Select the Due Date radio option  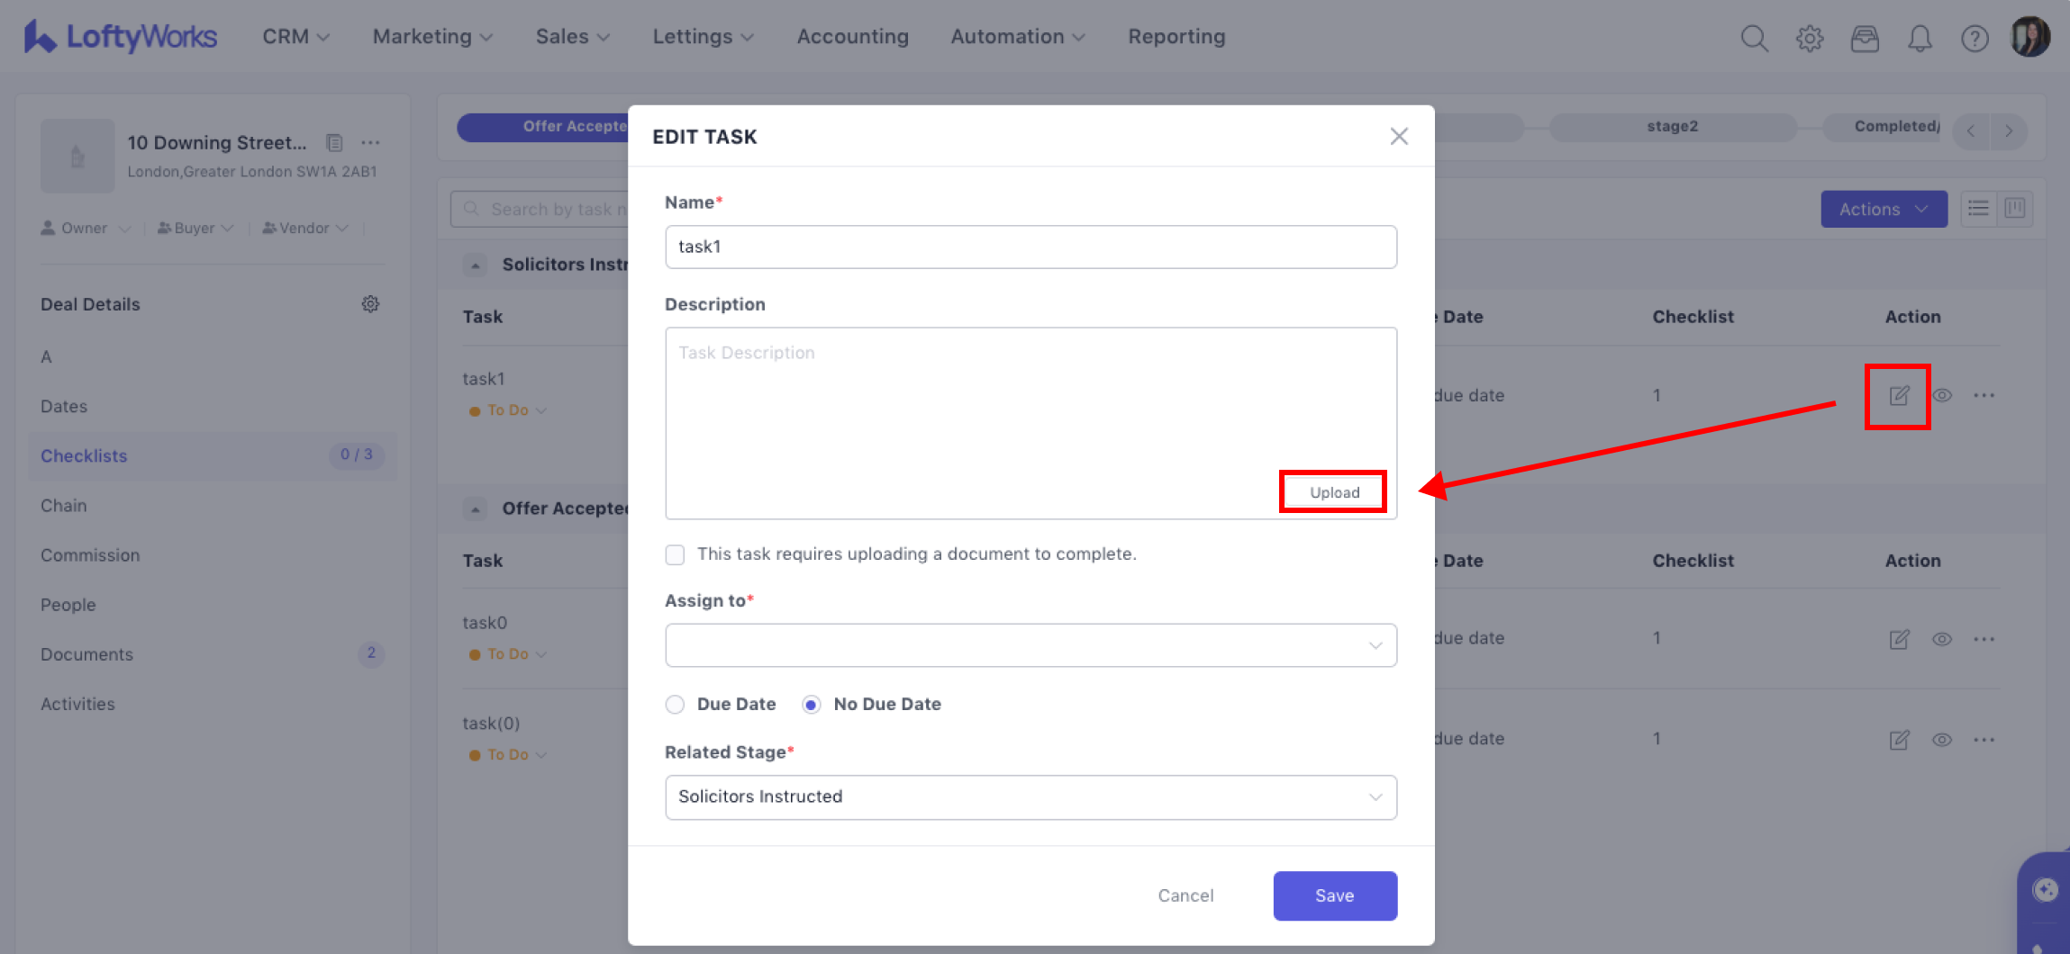coord(675,705)
